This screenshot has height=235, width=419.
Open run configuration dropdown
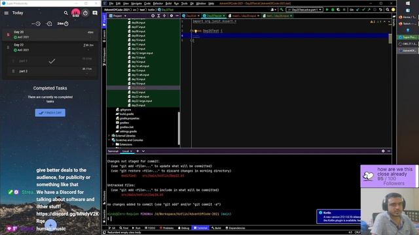[304, 10]
